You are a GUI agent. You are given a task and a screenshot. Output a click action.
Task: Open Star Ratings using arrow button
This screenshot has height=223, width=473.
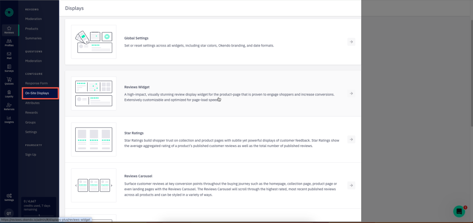click(x=351, y=139)
